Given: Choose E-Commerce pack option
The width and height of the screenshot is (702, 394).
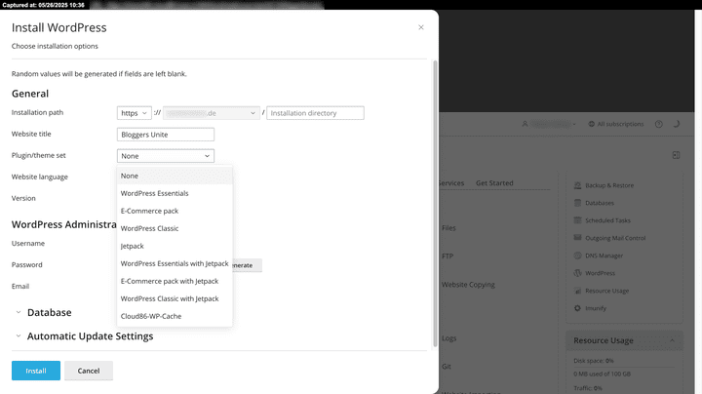Looking at the screenshot, I should coord(175,211).
